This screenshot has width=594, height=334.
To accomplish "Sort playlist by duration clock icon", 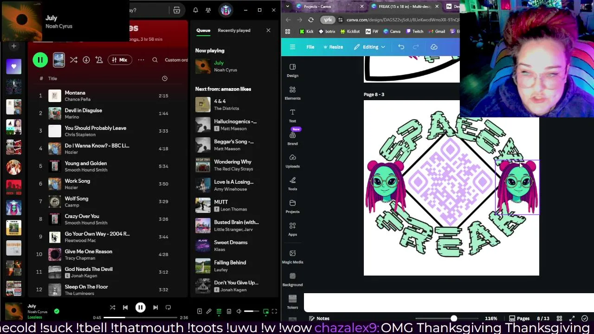I will (165, 78).
